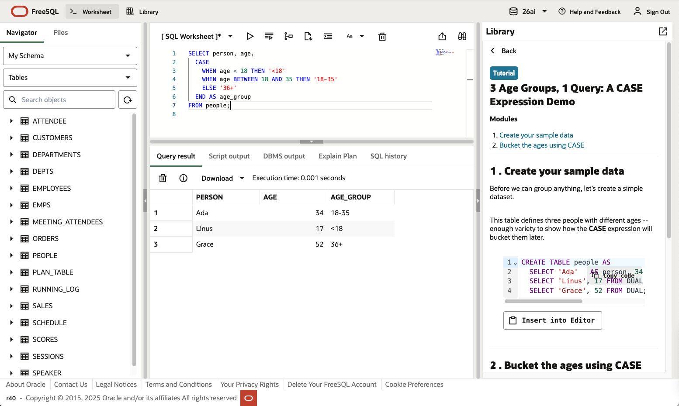Click the red Oracle footer icon

click(249, 398)
